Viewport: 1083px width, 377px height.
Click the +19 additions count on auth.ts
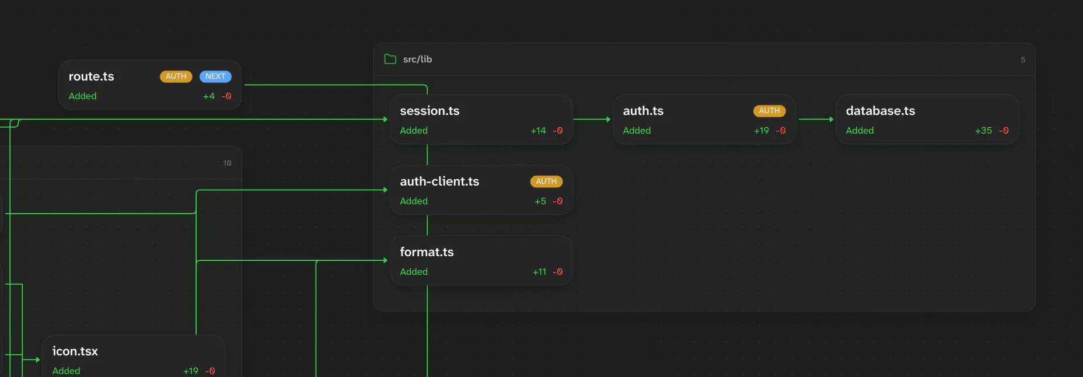pyautogui.click(x=761, y=131)
